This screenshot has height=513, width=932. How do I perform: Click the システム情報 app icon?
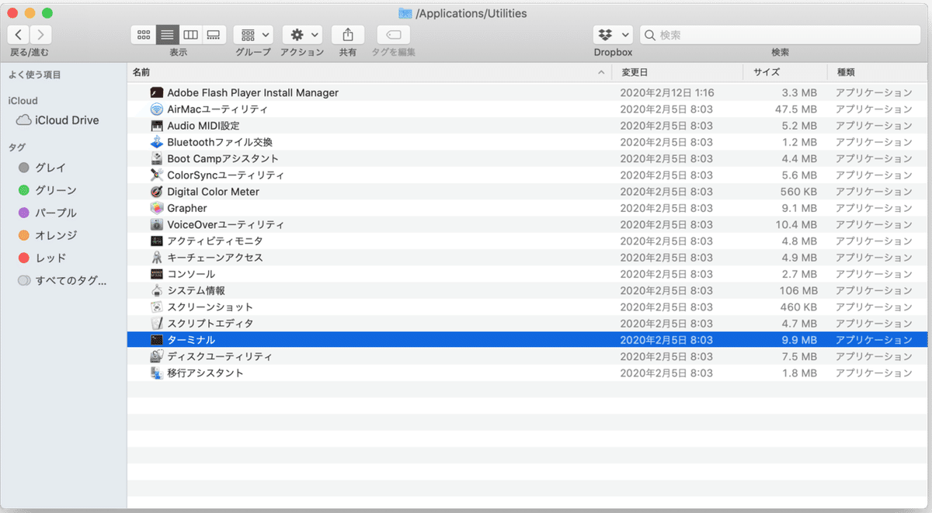(x=156, y=290)
